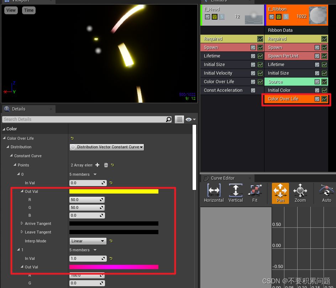Click the search magnifier icon
Viewport: 336px width, 288px height.
(169, 119)
